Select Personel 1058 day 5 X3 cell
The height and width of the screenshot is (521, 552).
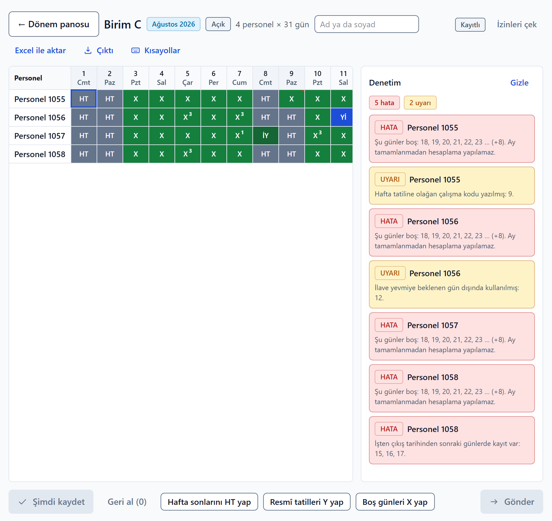[188, 154]
